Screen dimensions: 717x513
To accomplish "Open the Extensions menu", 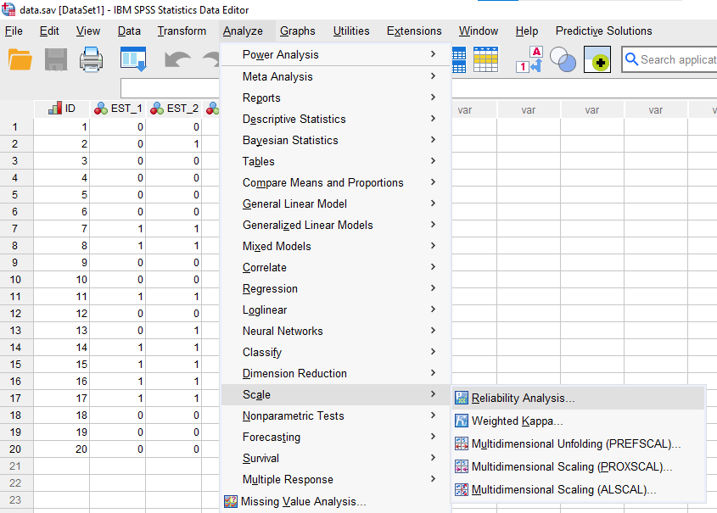I will tap(414, 31).
